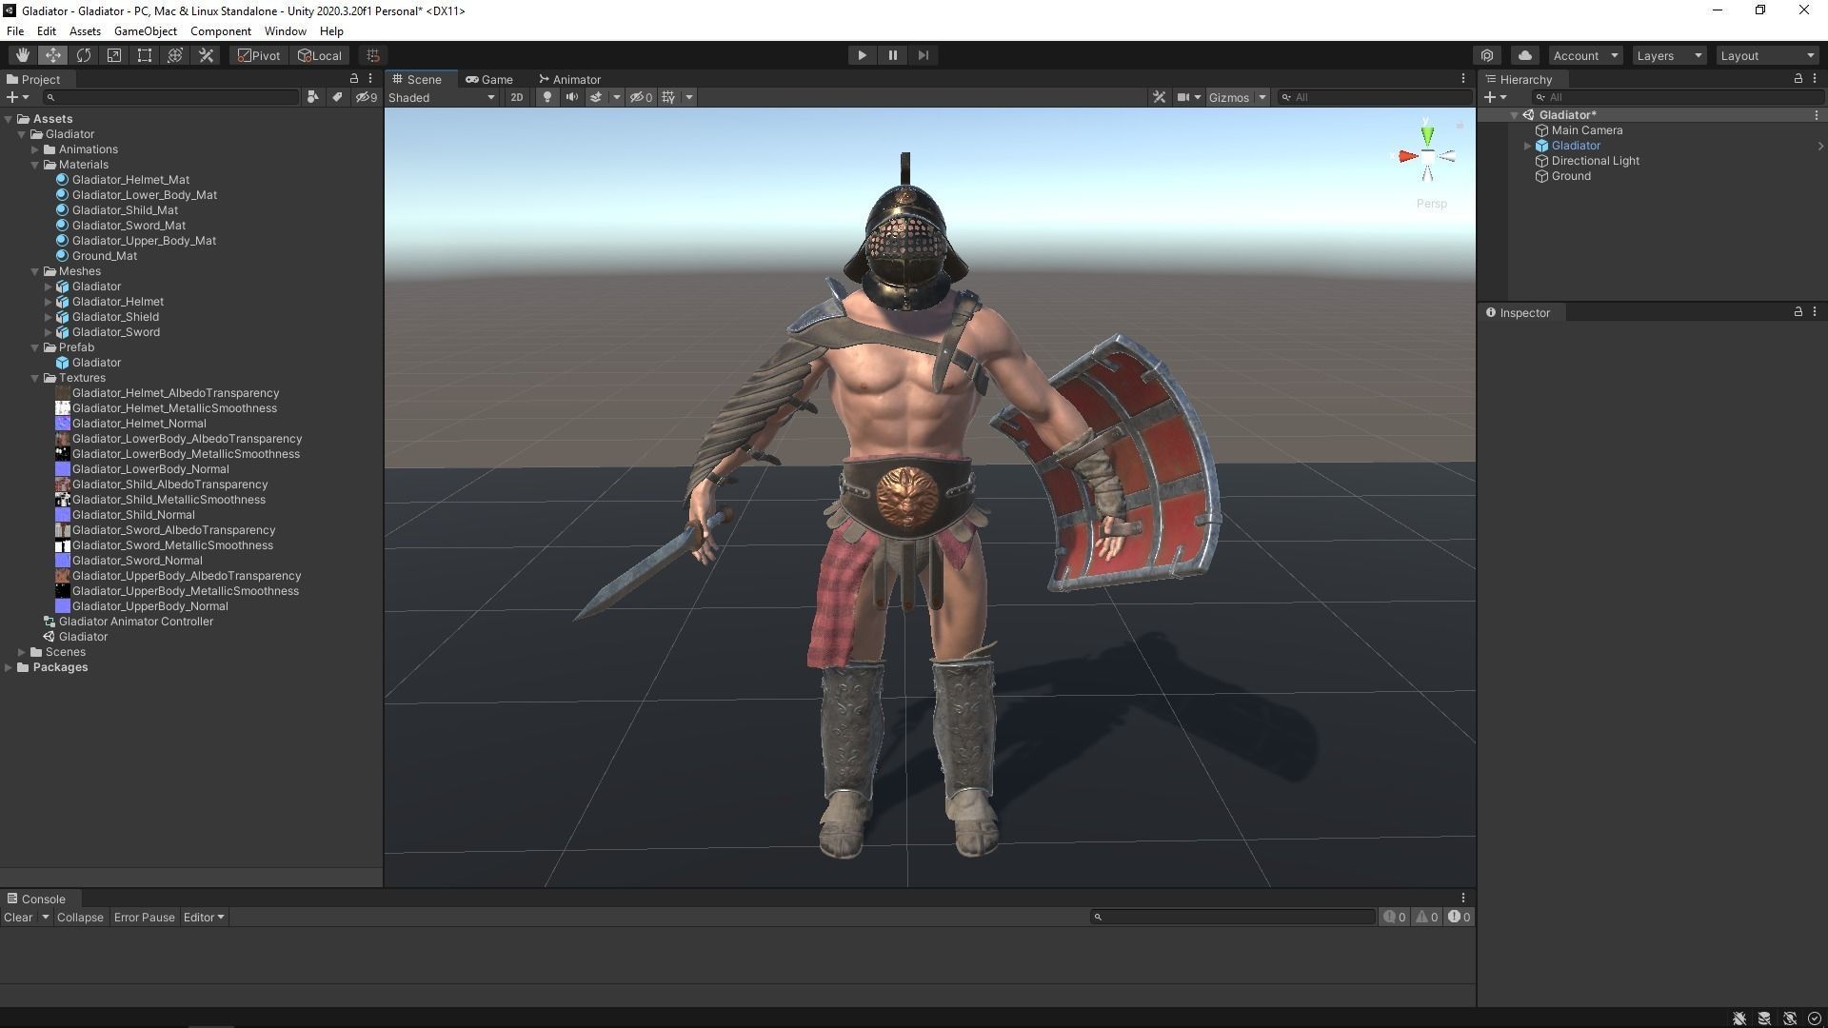
Task: Open Layout dropdown
Action: coord(1767,55)
